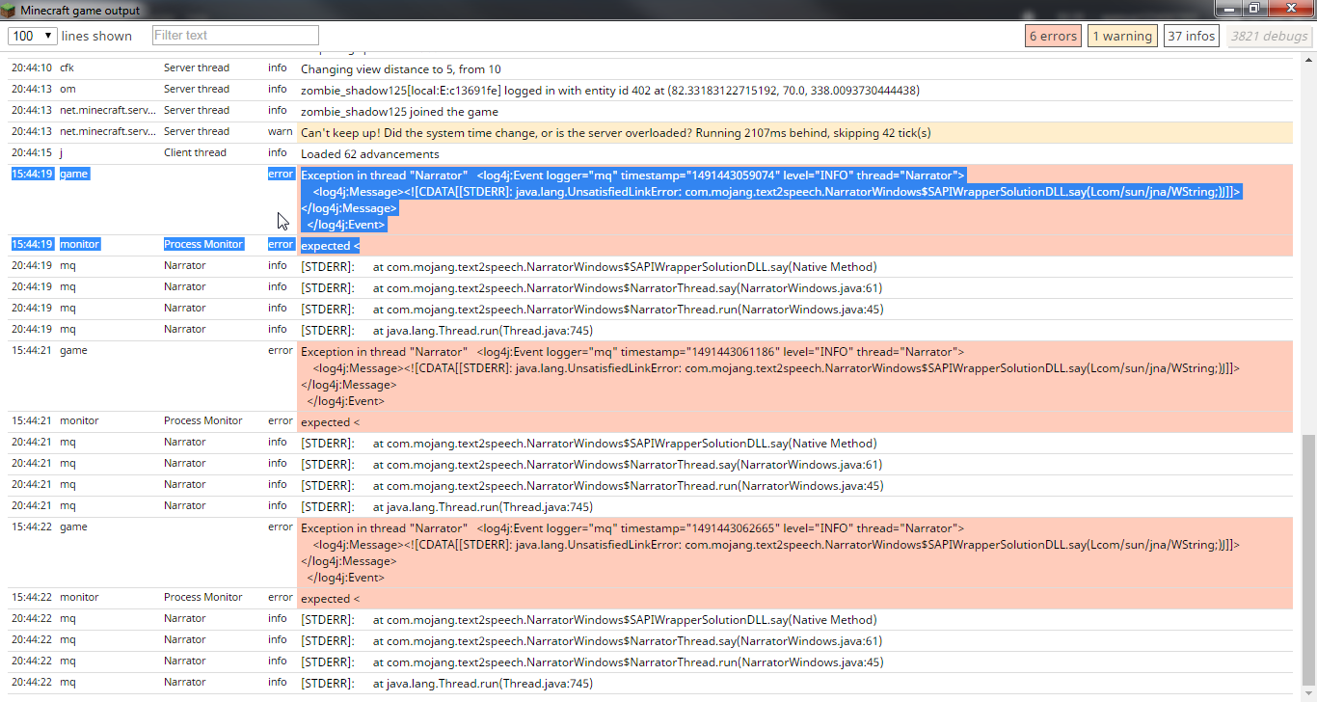This screenshot has height=702, width=1317.
Task: Select the last Thread.run stack trace line
Action: point(482,683)
